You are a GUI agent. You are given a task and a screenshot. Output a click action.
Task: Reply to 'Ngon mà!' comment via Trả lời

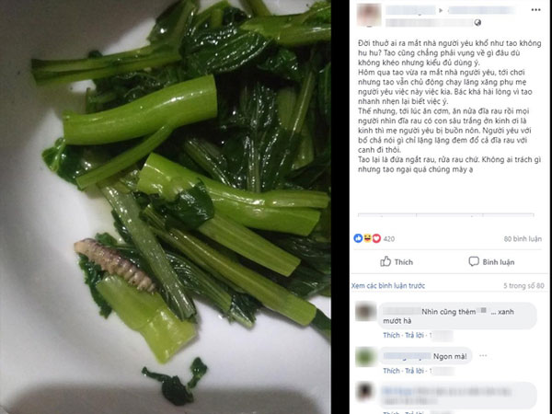(414, 371)
